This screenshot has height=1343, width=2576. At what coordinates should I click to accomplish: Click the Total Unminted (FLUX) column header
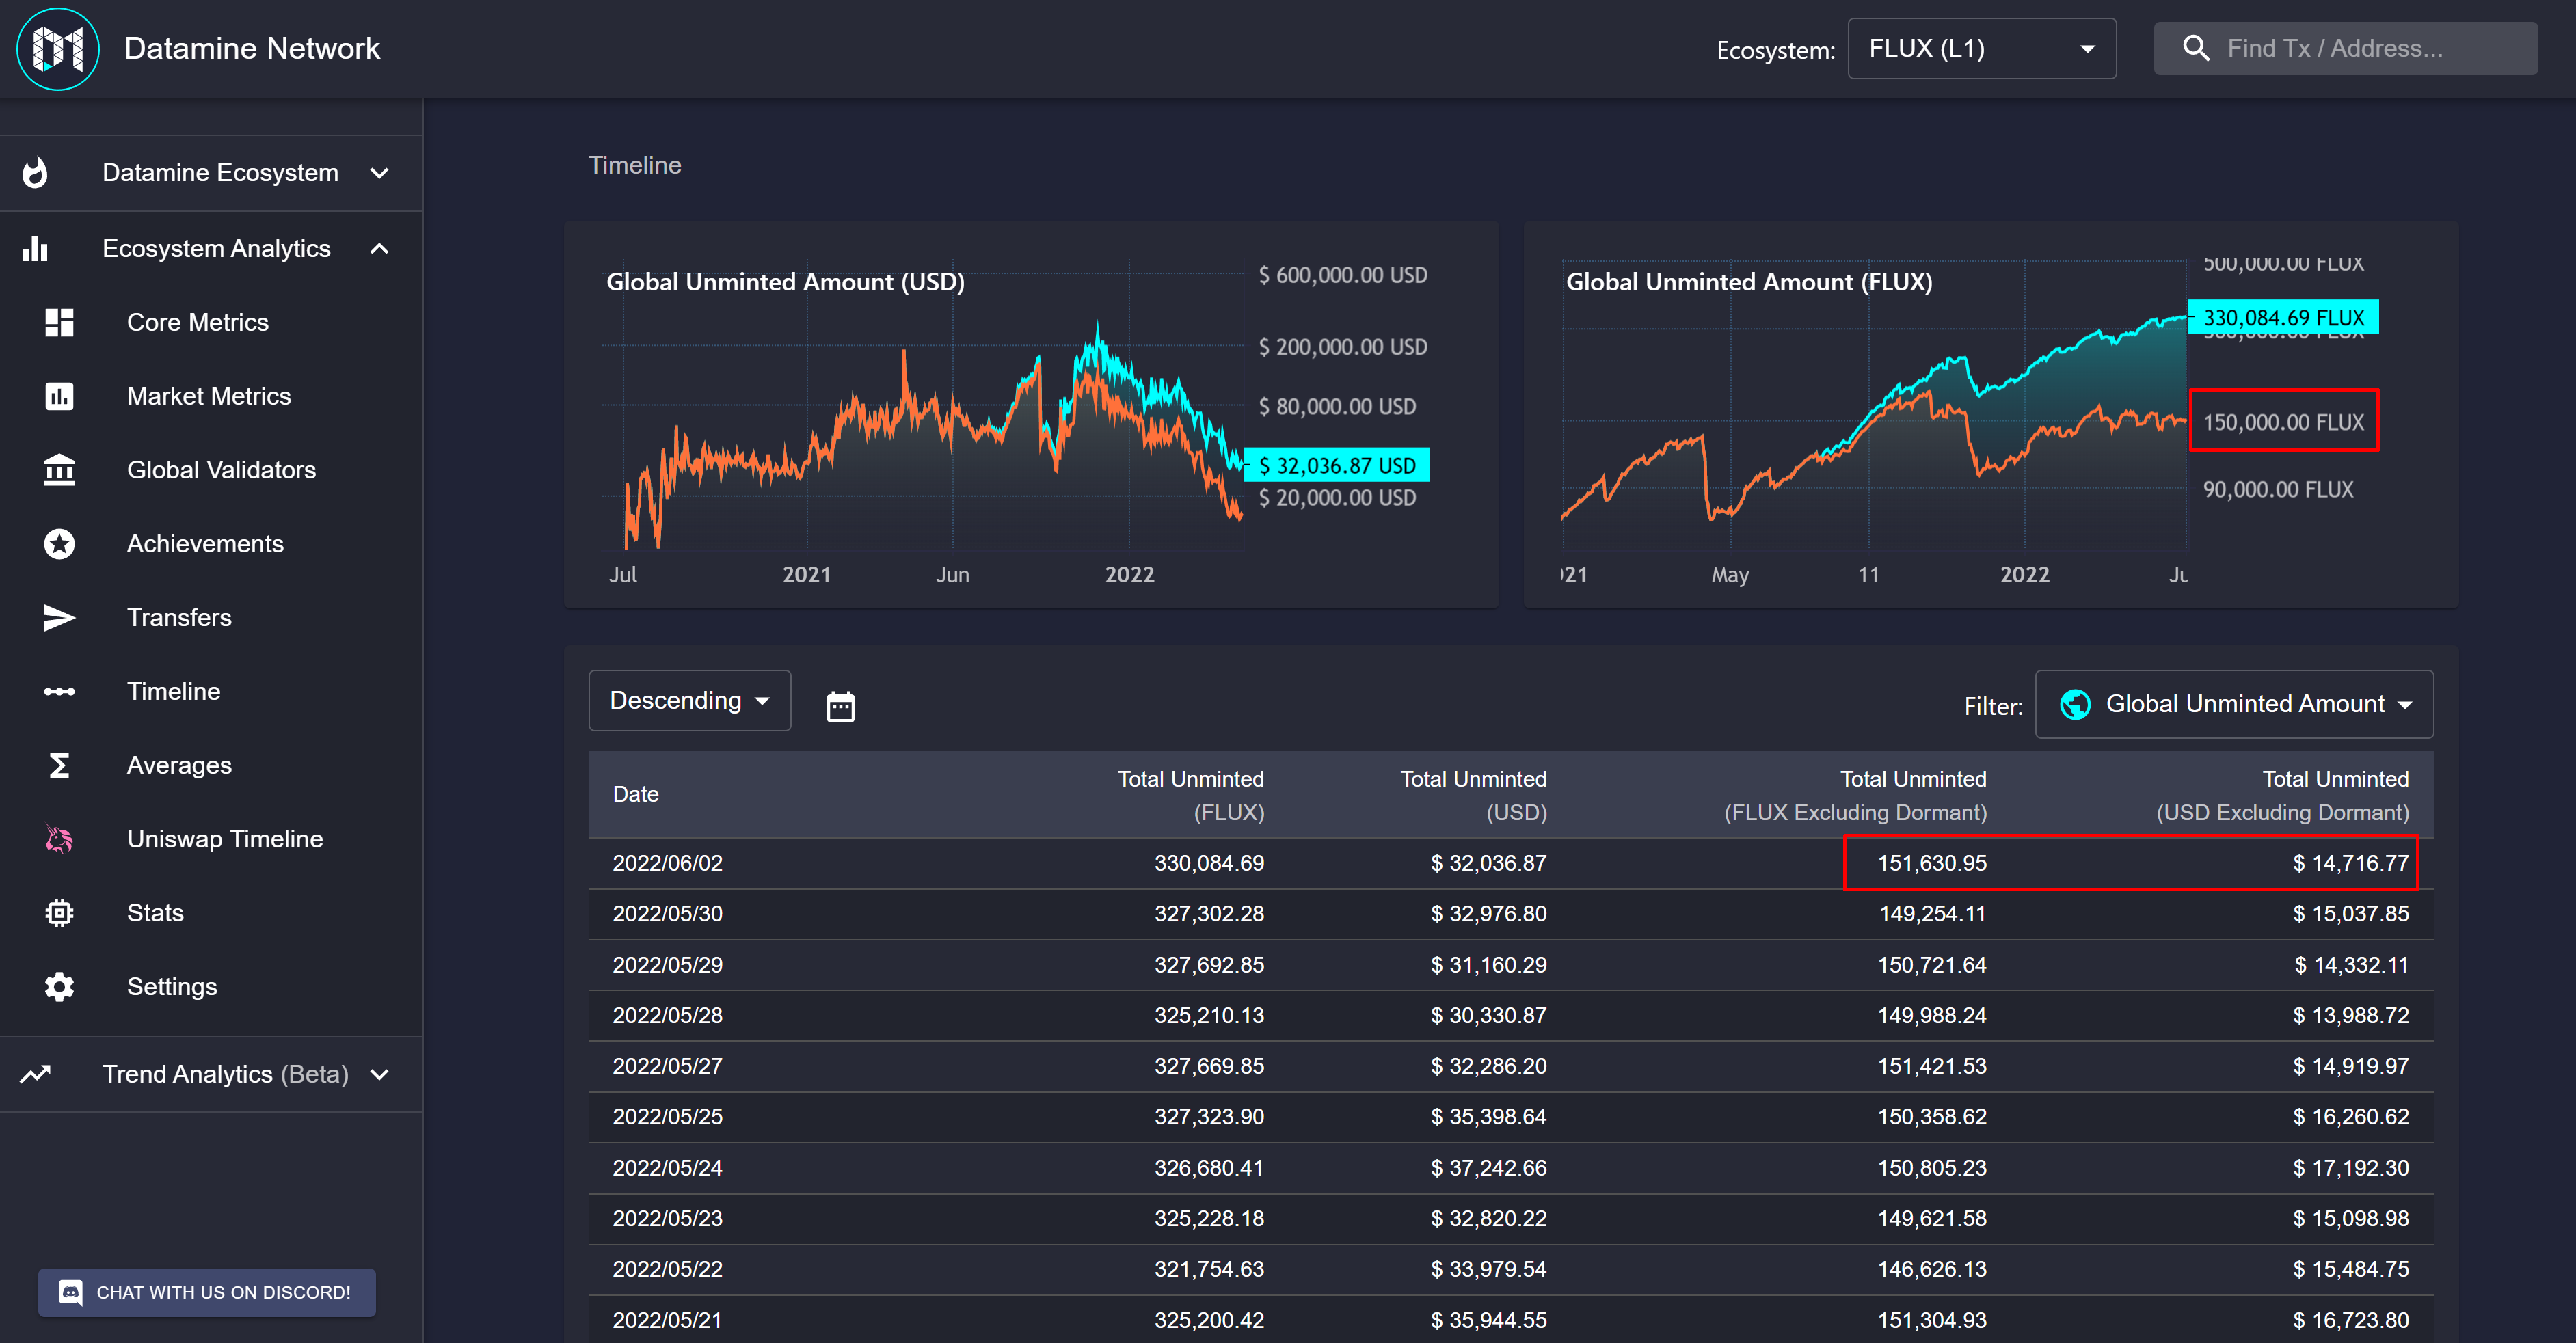coord(1190,795)
